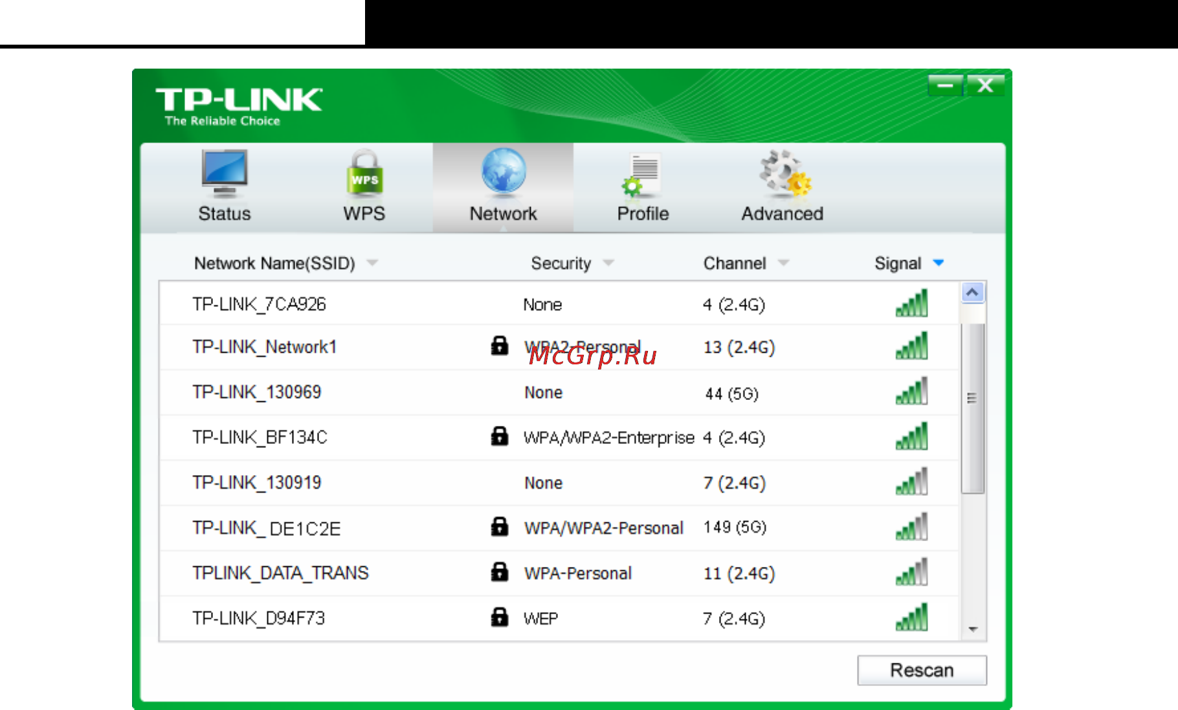Open the WPS padlock icon
The width and height of the screenshot is (1178, 710).
[x=364, y=173]
